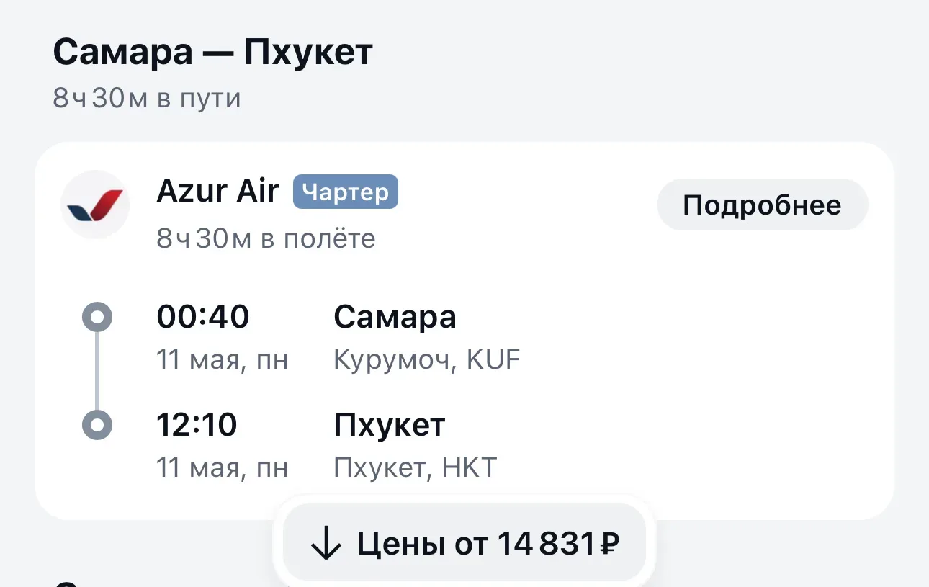
Task: Click the 8ч 30м в пути subtitle
Action: tap(147, 99)
